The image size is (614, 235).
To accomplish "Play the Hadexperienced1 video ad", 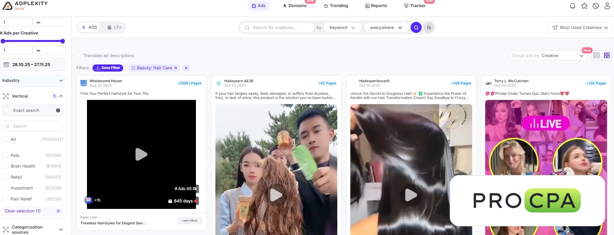I will [411, 195].
